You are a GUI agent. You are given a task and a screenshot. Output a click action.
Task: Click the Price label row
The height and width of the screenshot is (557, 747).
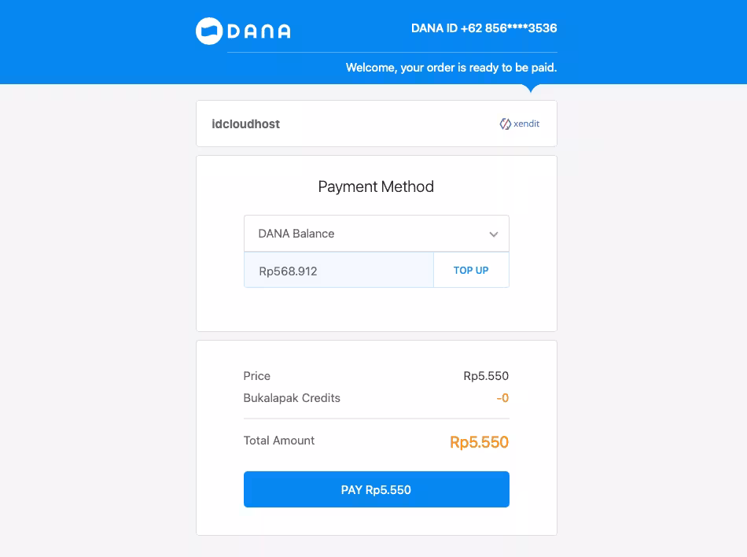[376, 376]
